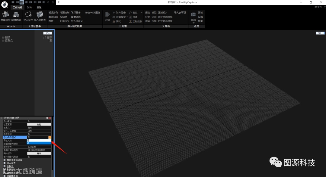Switch to the 工作流程 ribbon tab

tap(18, 8)
